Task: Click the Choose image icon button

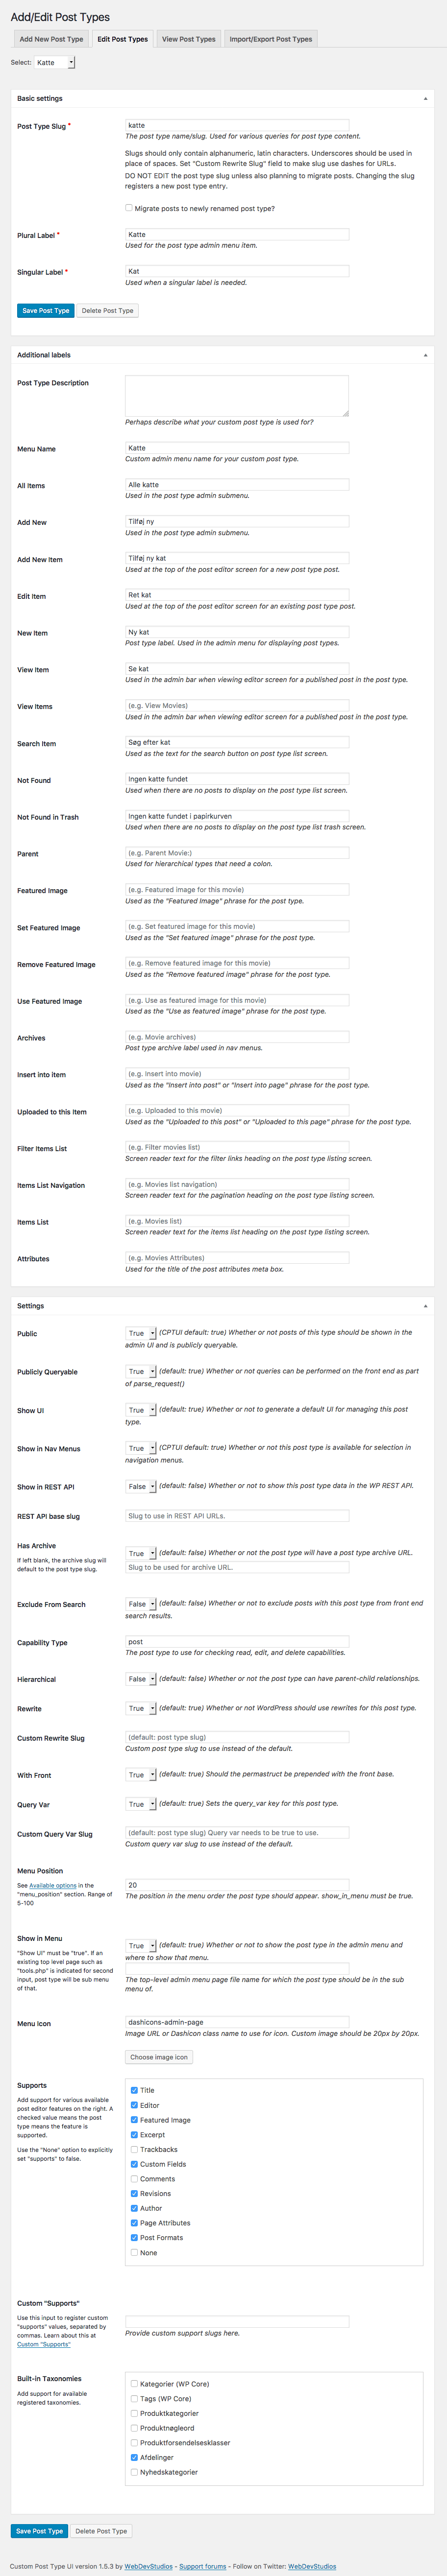Action: (x=159, y=2057)
